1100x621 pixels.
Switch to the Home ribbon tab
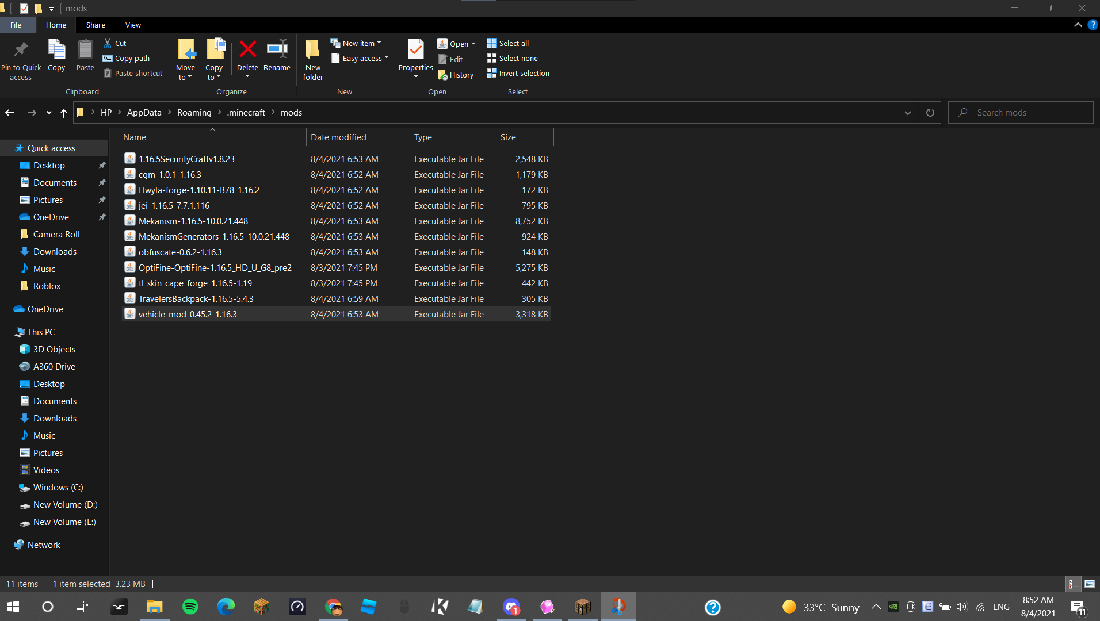click(56, 25)
